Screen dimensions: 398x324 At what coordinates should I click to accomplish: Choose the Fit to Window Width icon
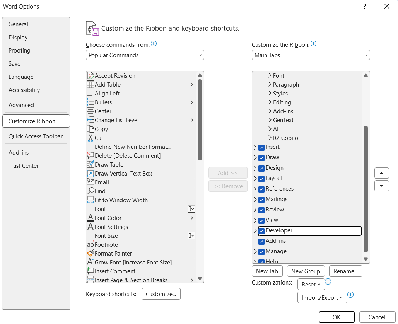pos(91,200)
